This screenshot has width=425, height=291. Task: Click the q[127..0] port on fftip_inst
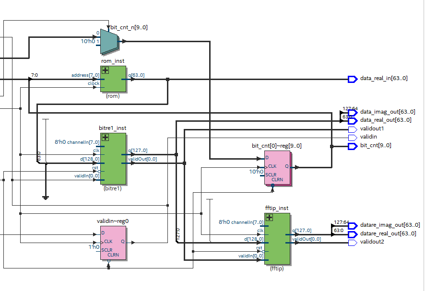(x=302, y=231)
